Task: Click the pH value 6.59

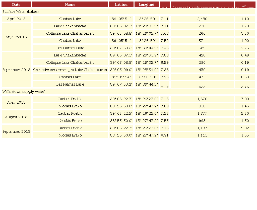Action: pyautogui.click(x=165, y=62)
